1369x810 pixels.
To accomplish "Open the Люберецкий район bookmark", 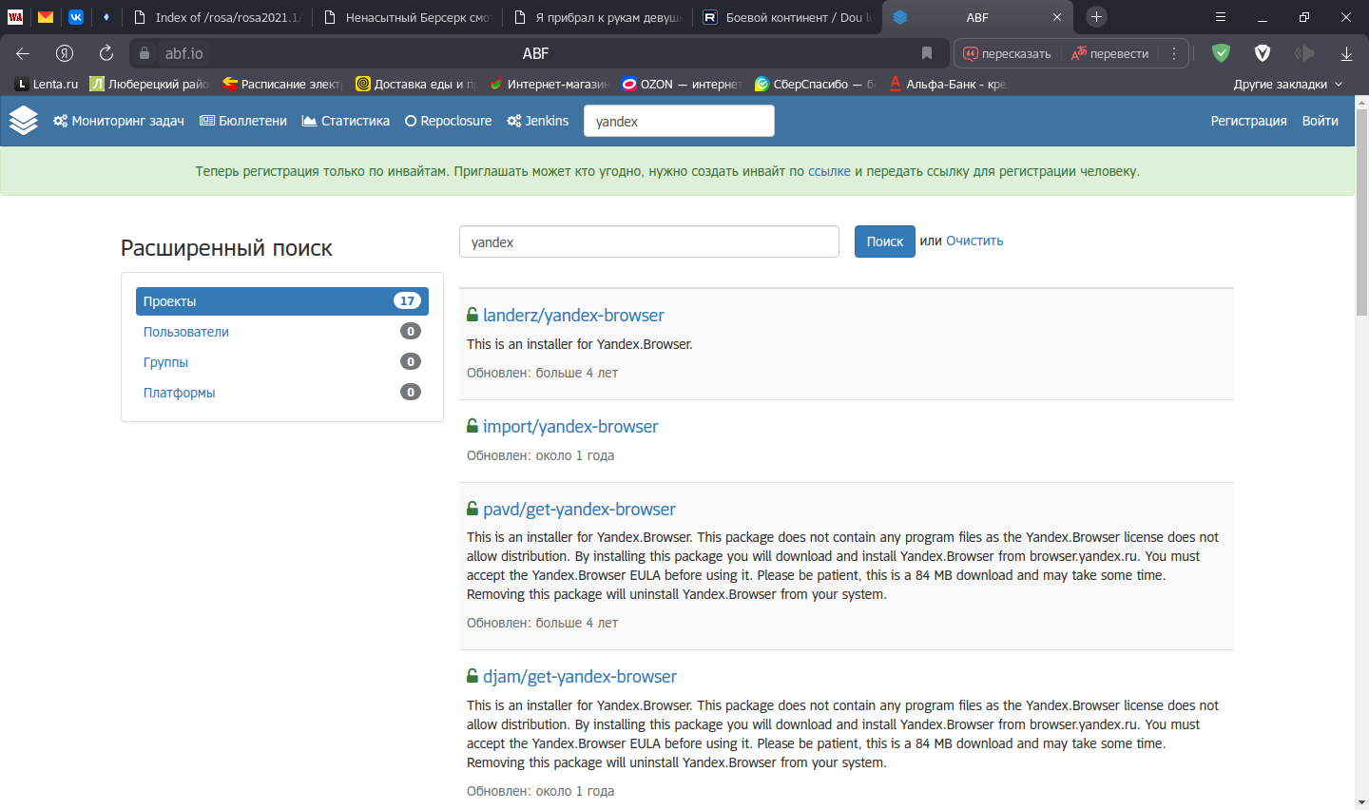I will tap(149, 84).
